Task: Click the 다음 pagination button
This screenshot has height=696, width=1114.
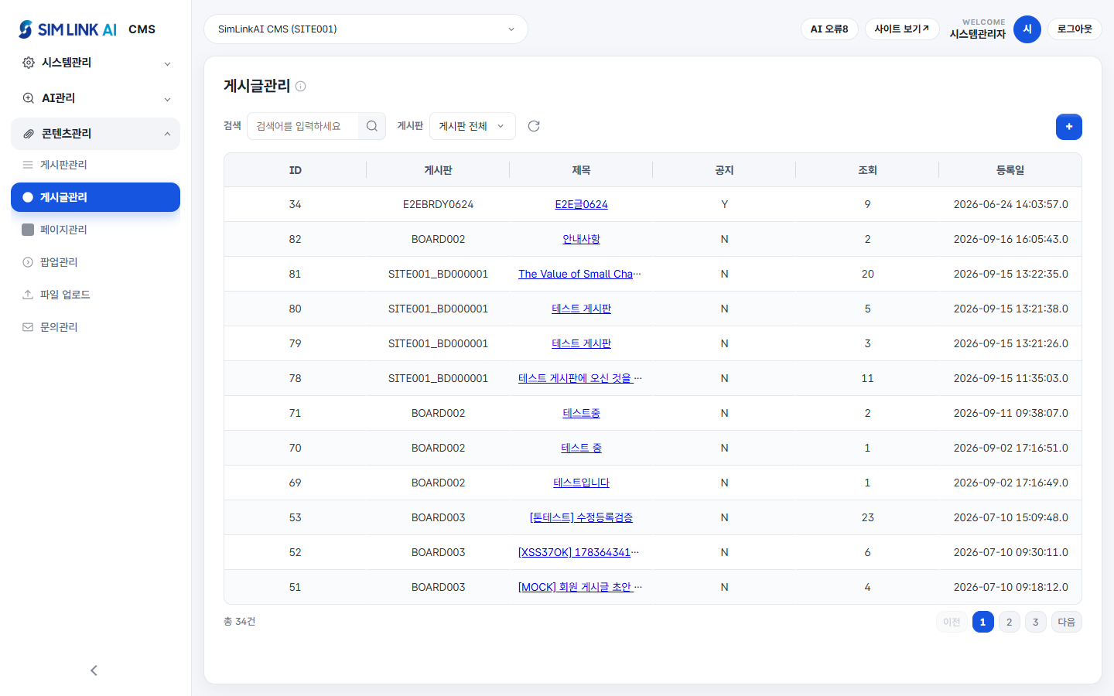Action: (1067, 622)
